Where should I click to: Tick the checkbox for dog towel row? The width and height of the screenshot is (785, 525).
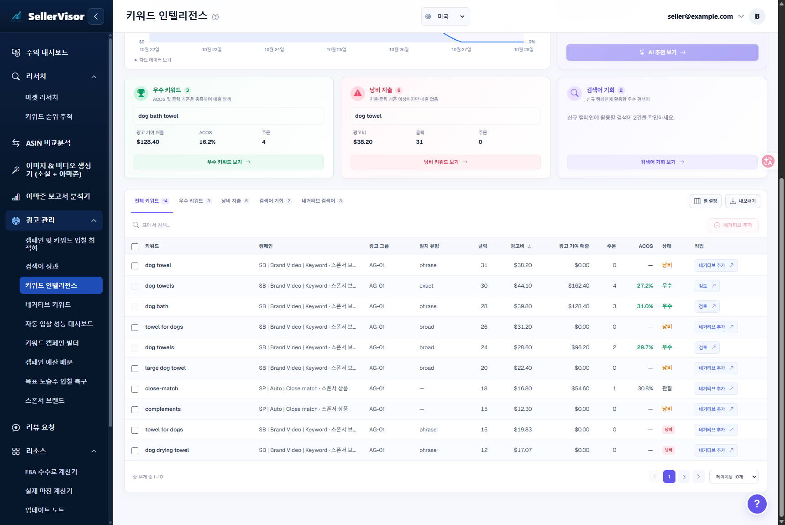[135, 266]
